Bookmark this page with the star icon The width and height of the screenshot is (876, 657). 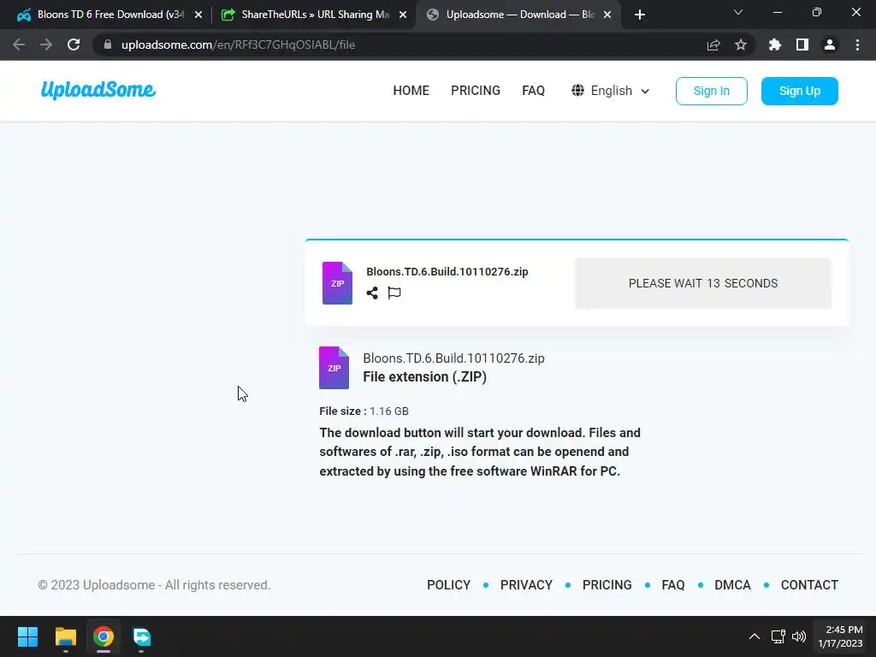pos(741,44)
